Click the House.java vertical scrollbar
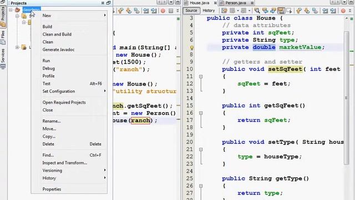Screen dimensions: 355x200 coord(346,98)
